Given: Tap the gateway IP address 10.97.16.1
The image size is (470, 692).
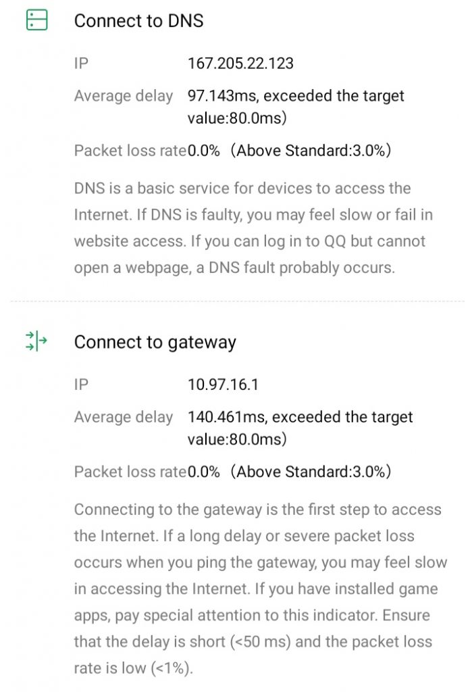Looking at the screenshot, I should [x=224, y=385].
